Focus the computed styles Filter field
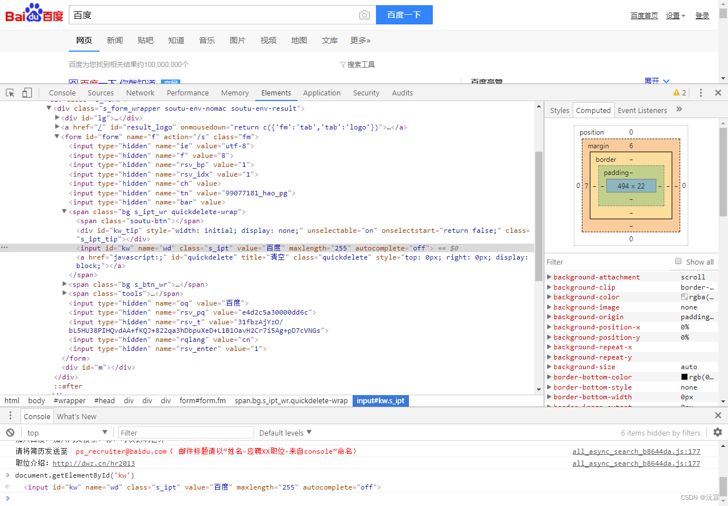728x506 pixels. (x=609, y=262)
